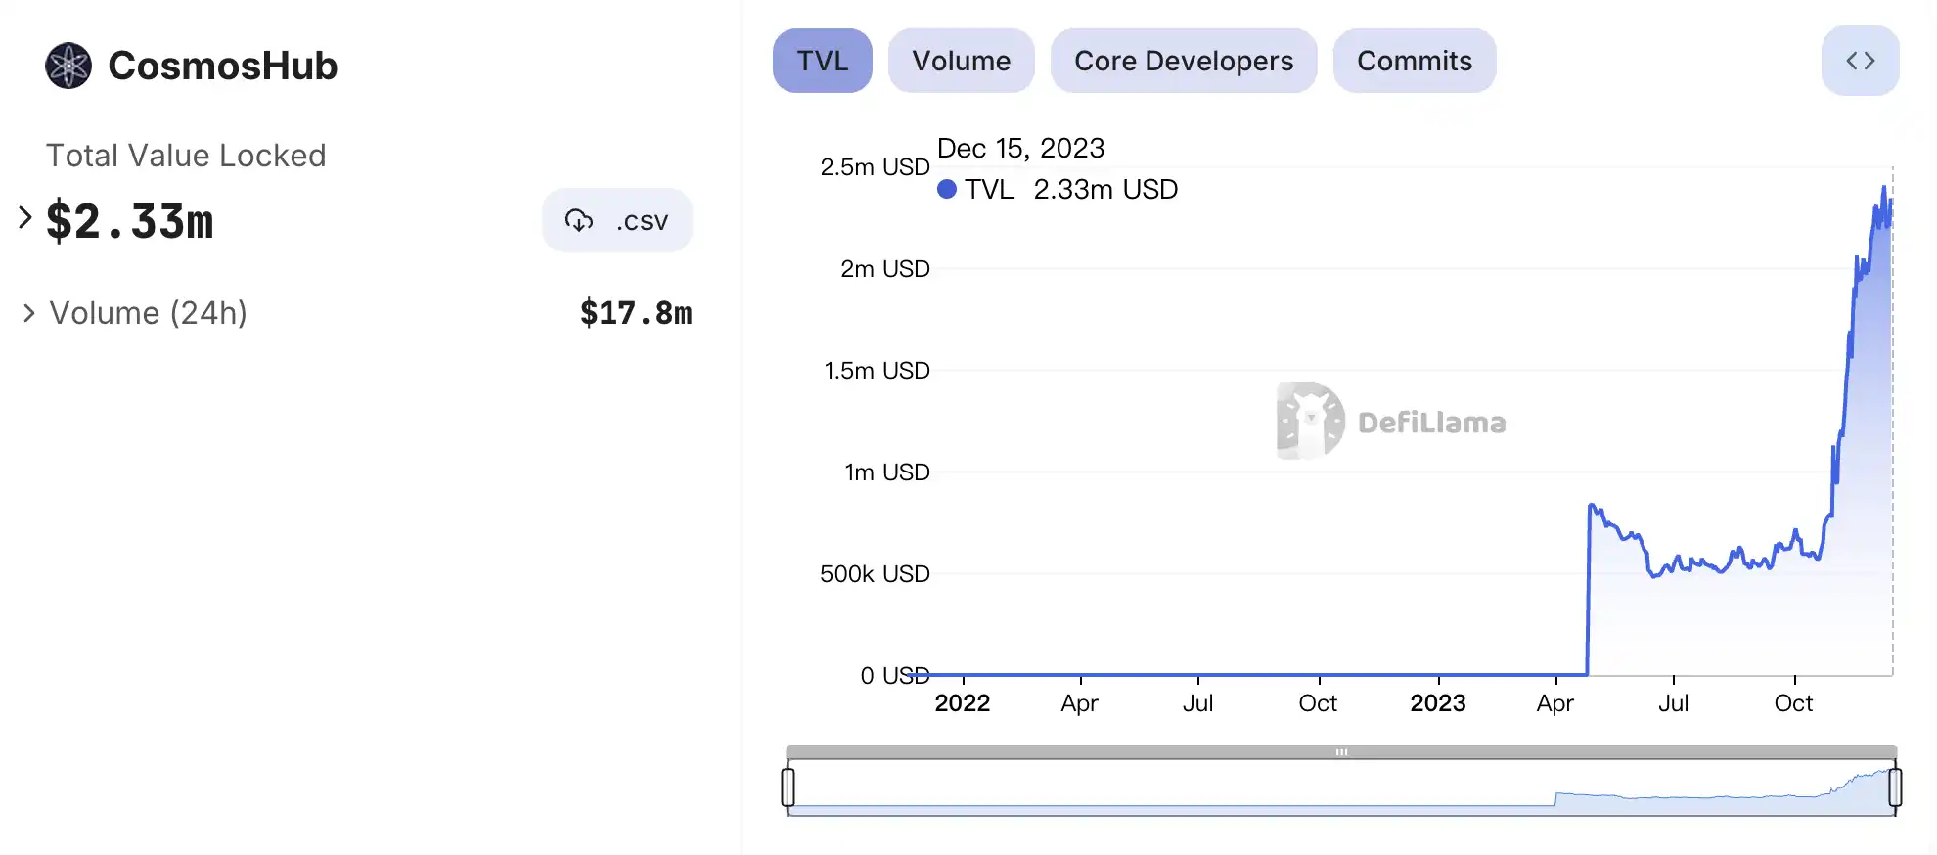Click the time range scrollbar track
The width and height of the screenshot is (1937, 855).
point(1076,752)
